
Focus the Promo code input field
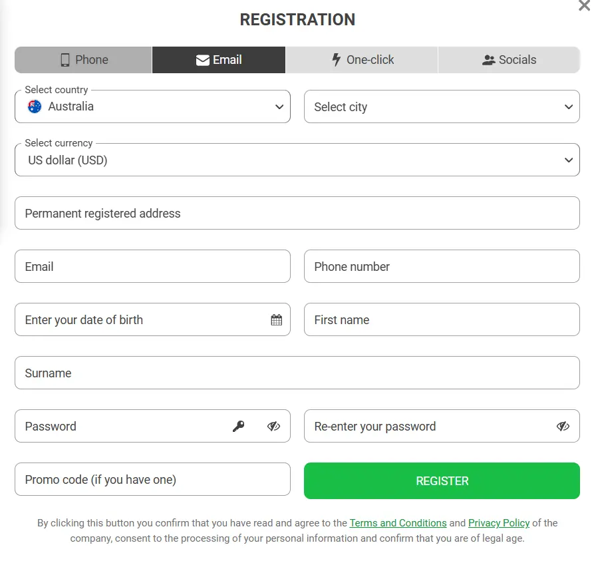pyautogui.click(x=152, y=480)
